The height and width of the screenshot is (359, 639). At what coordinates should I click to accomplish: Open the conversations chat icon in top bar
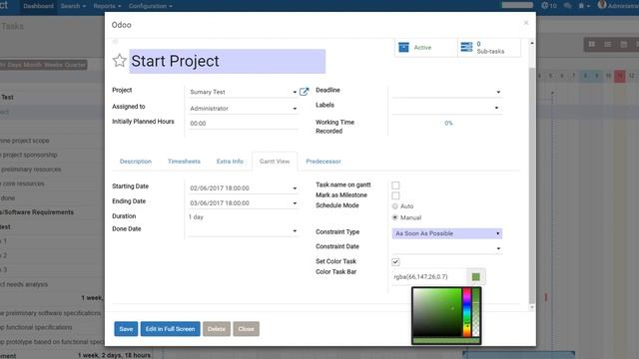point(567,6)
